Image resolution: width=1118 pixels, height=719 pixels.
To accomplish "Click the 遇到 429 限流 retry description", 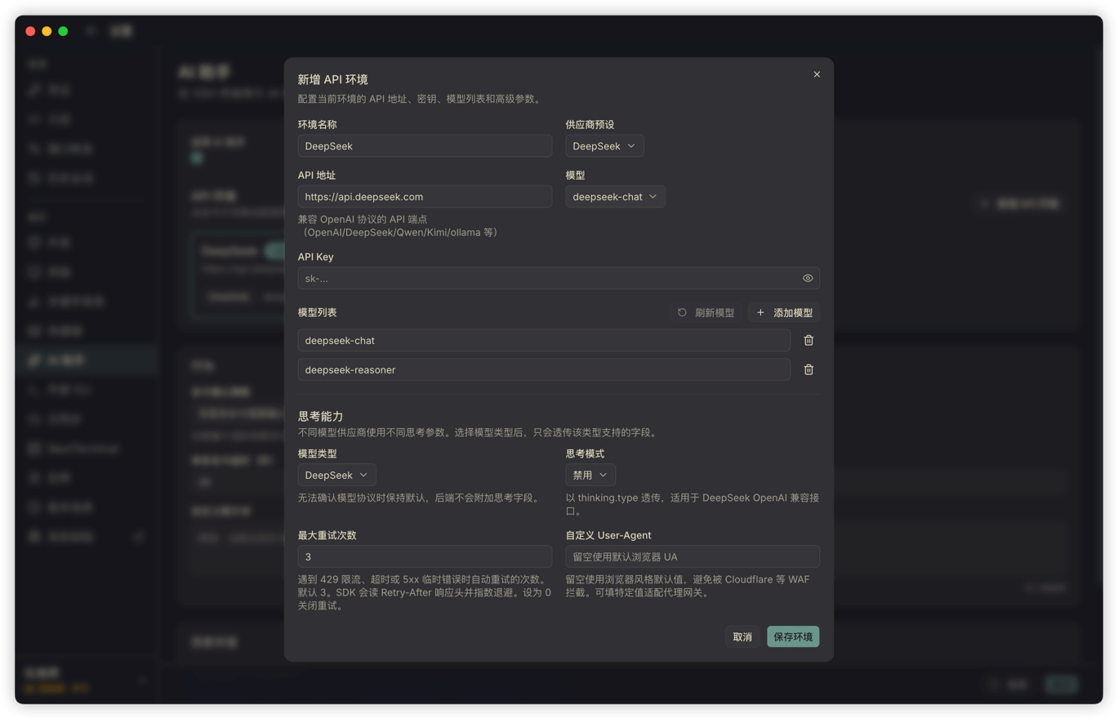I will point(425,593).
